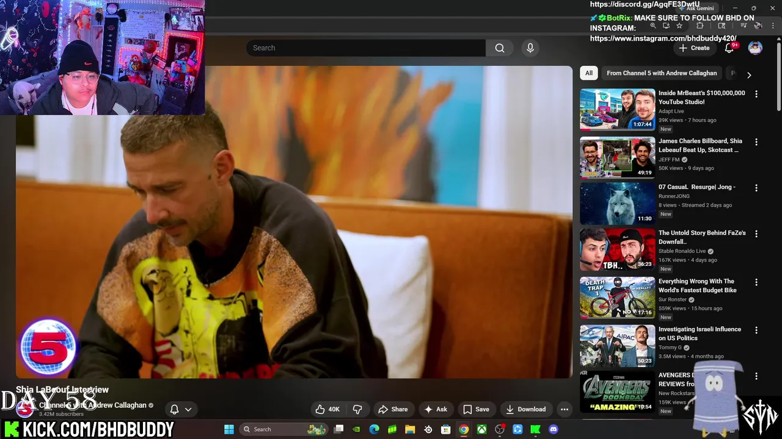This screenshot has width=782, height=439.
Task: Open World's Fastest Budget Bike thumbnail
Action: click(x=617, y=298)
